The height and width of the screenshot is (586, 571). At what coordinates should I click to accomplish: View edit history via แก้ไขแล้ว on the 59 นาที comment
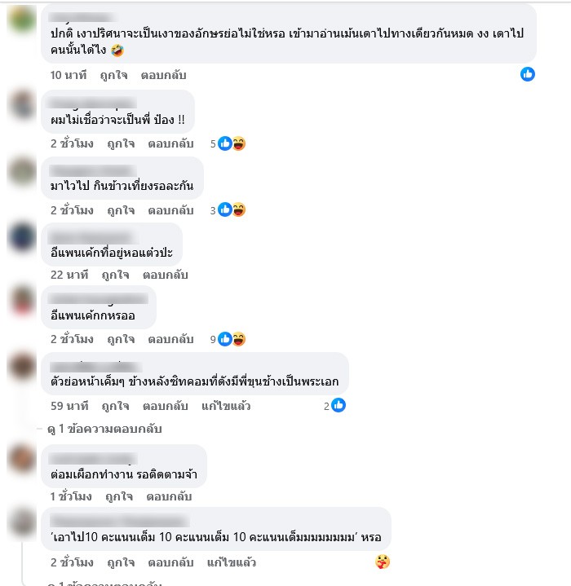coord(226,406)
